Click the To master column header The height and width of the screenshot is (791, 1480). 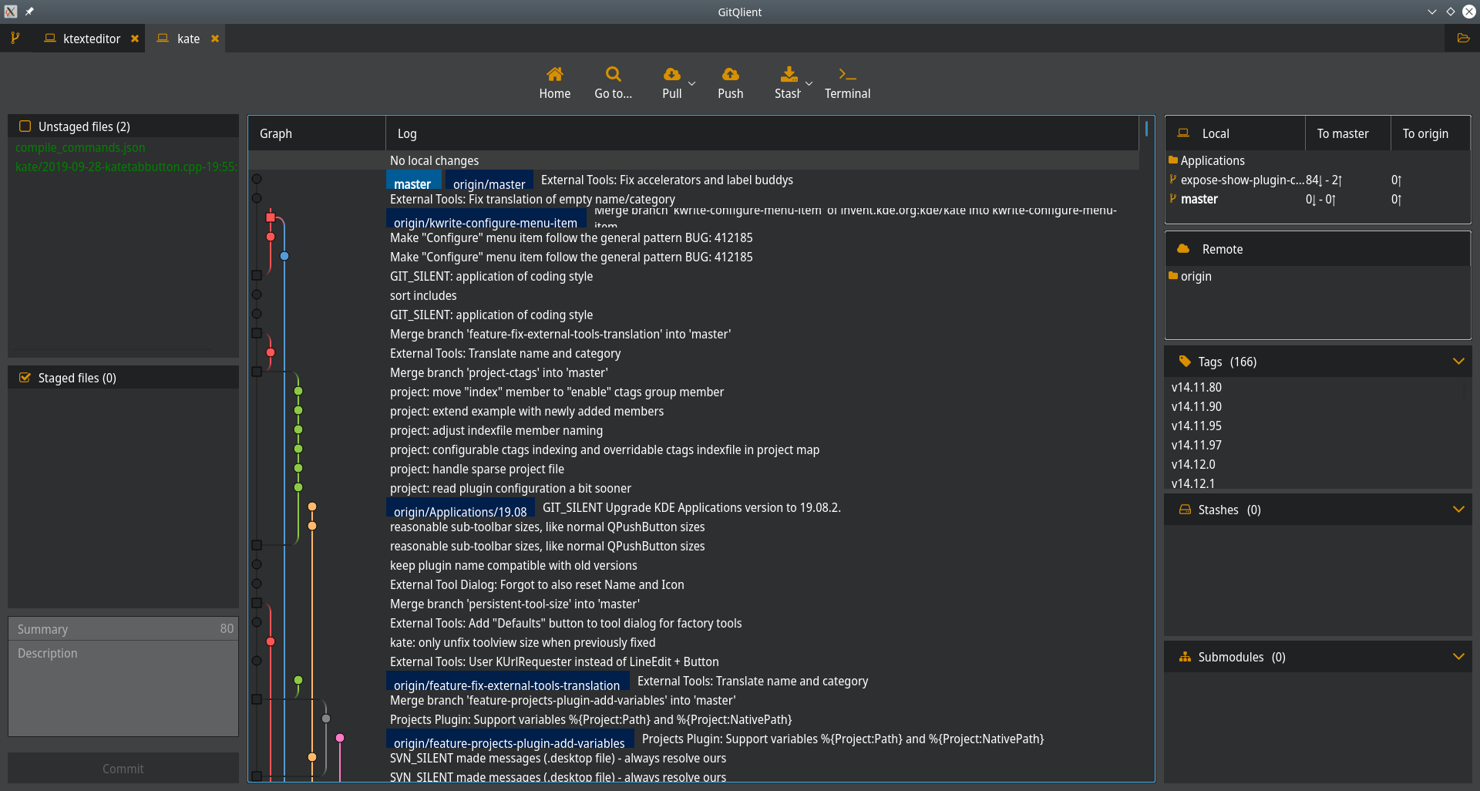pyautogui.click(x=1348, y=133)
